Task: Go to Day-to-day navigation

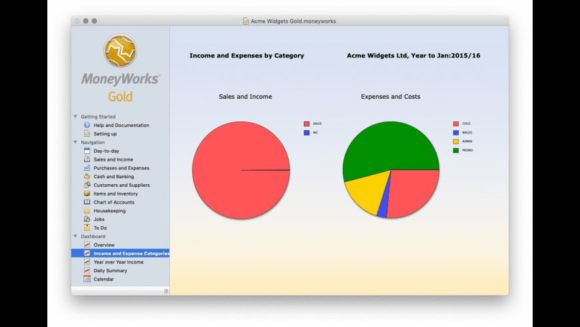Action: click(106, 151)
